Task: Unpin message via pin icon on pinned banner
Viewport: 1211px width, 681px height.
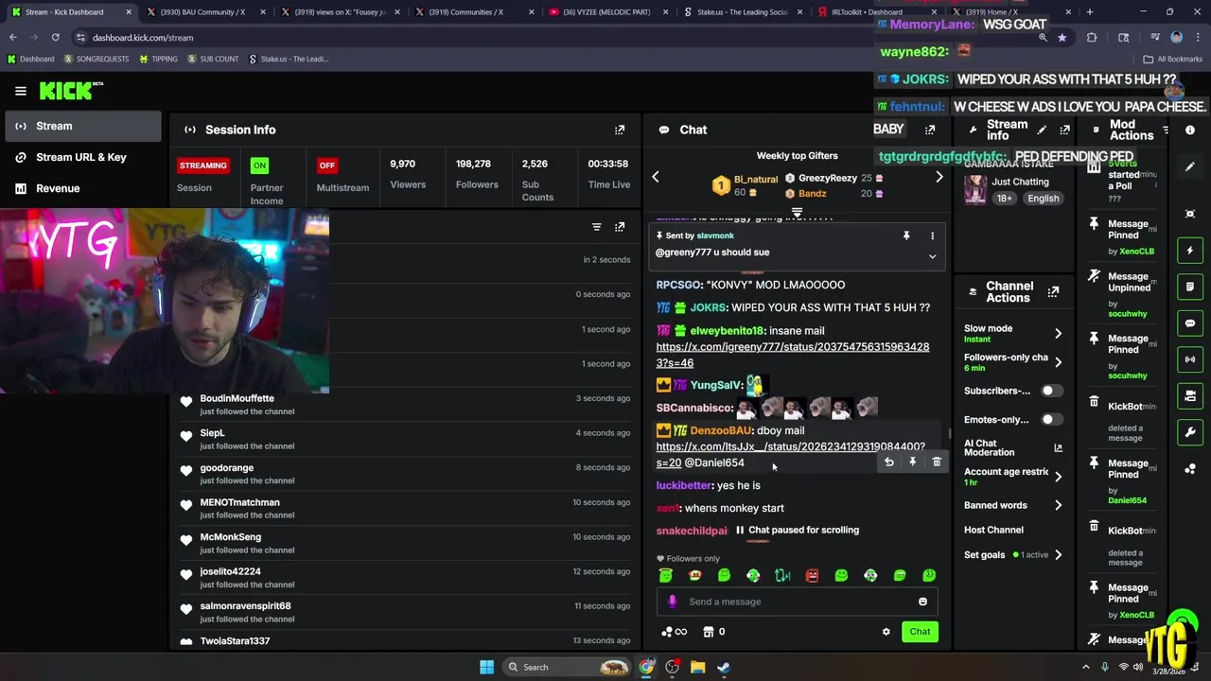Action: pos(906,236)
